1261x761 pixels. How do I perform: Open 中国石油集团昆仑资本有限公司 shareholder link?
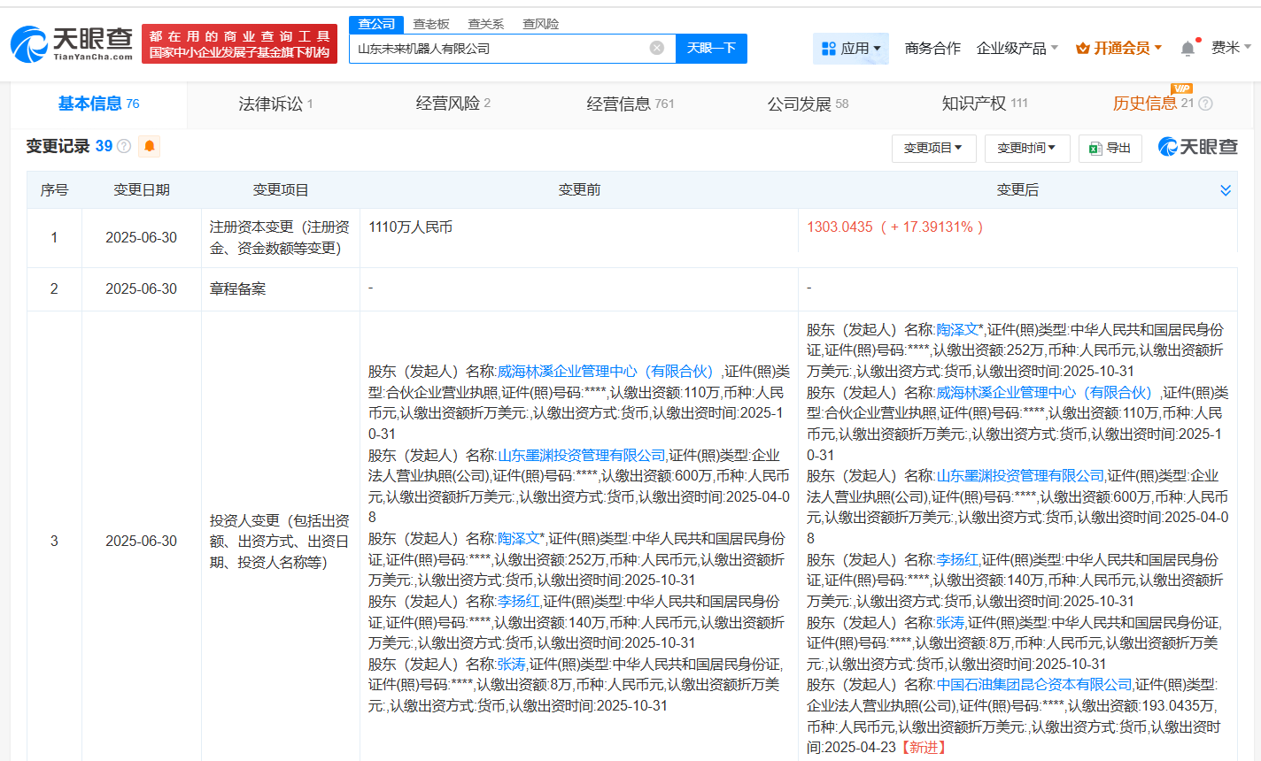click(x=1034, y=685)
